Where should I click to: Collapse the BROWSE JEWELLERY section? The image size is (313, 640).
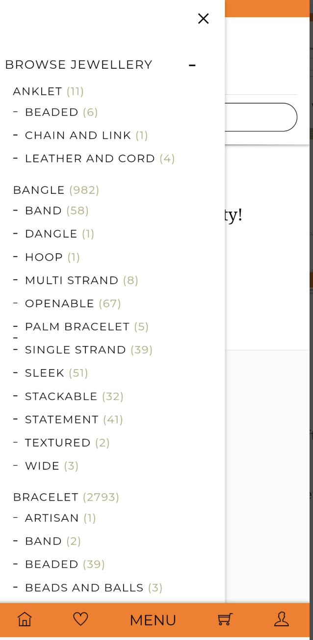[192, 64]
